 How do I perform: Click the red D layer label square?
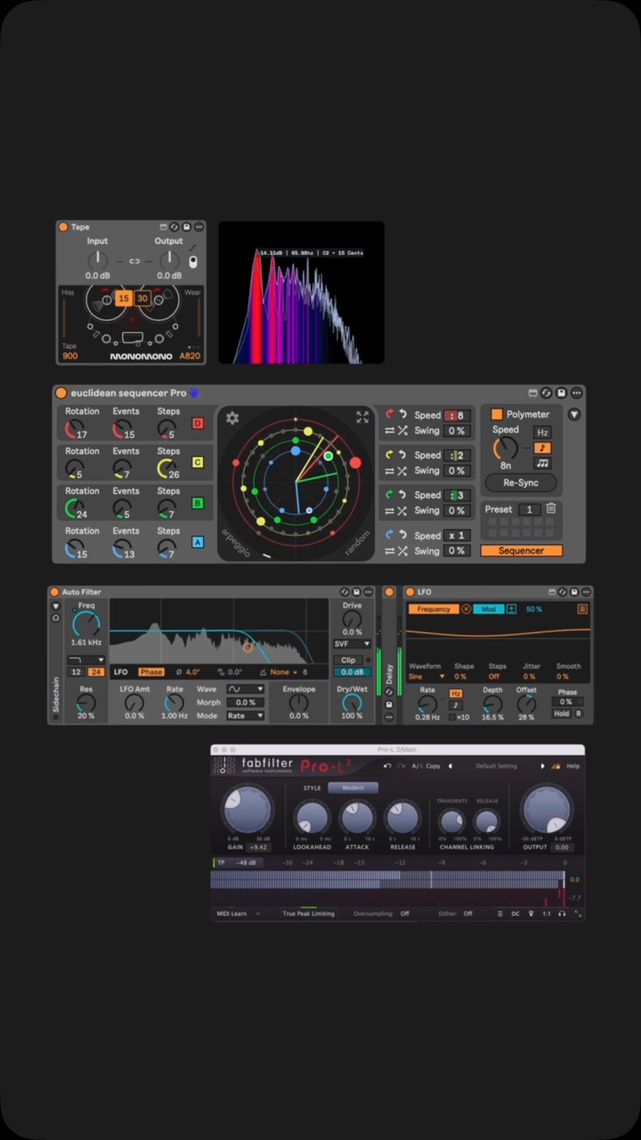pyautogui.click(x=198, y=423)
